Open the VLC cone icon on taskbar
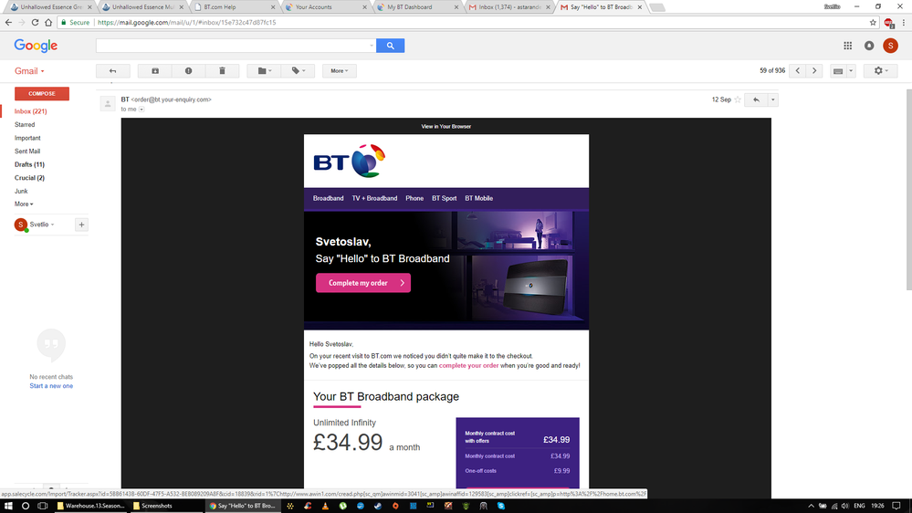Screen dimensions: 912x513 (325, 506)
